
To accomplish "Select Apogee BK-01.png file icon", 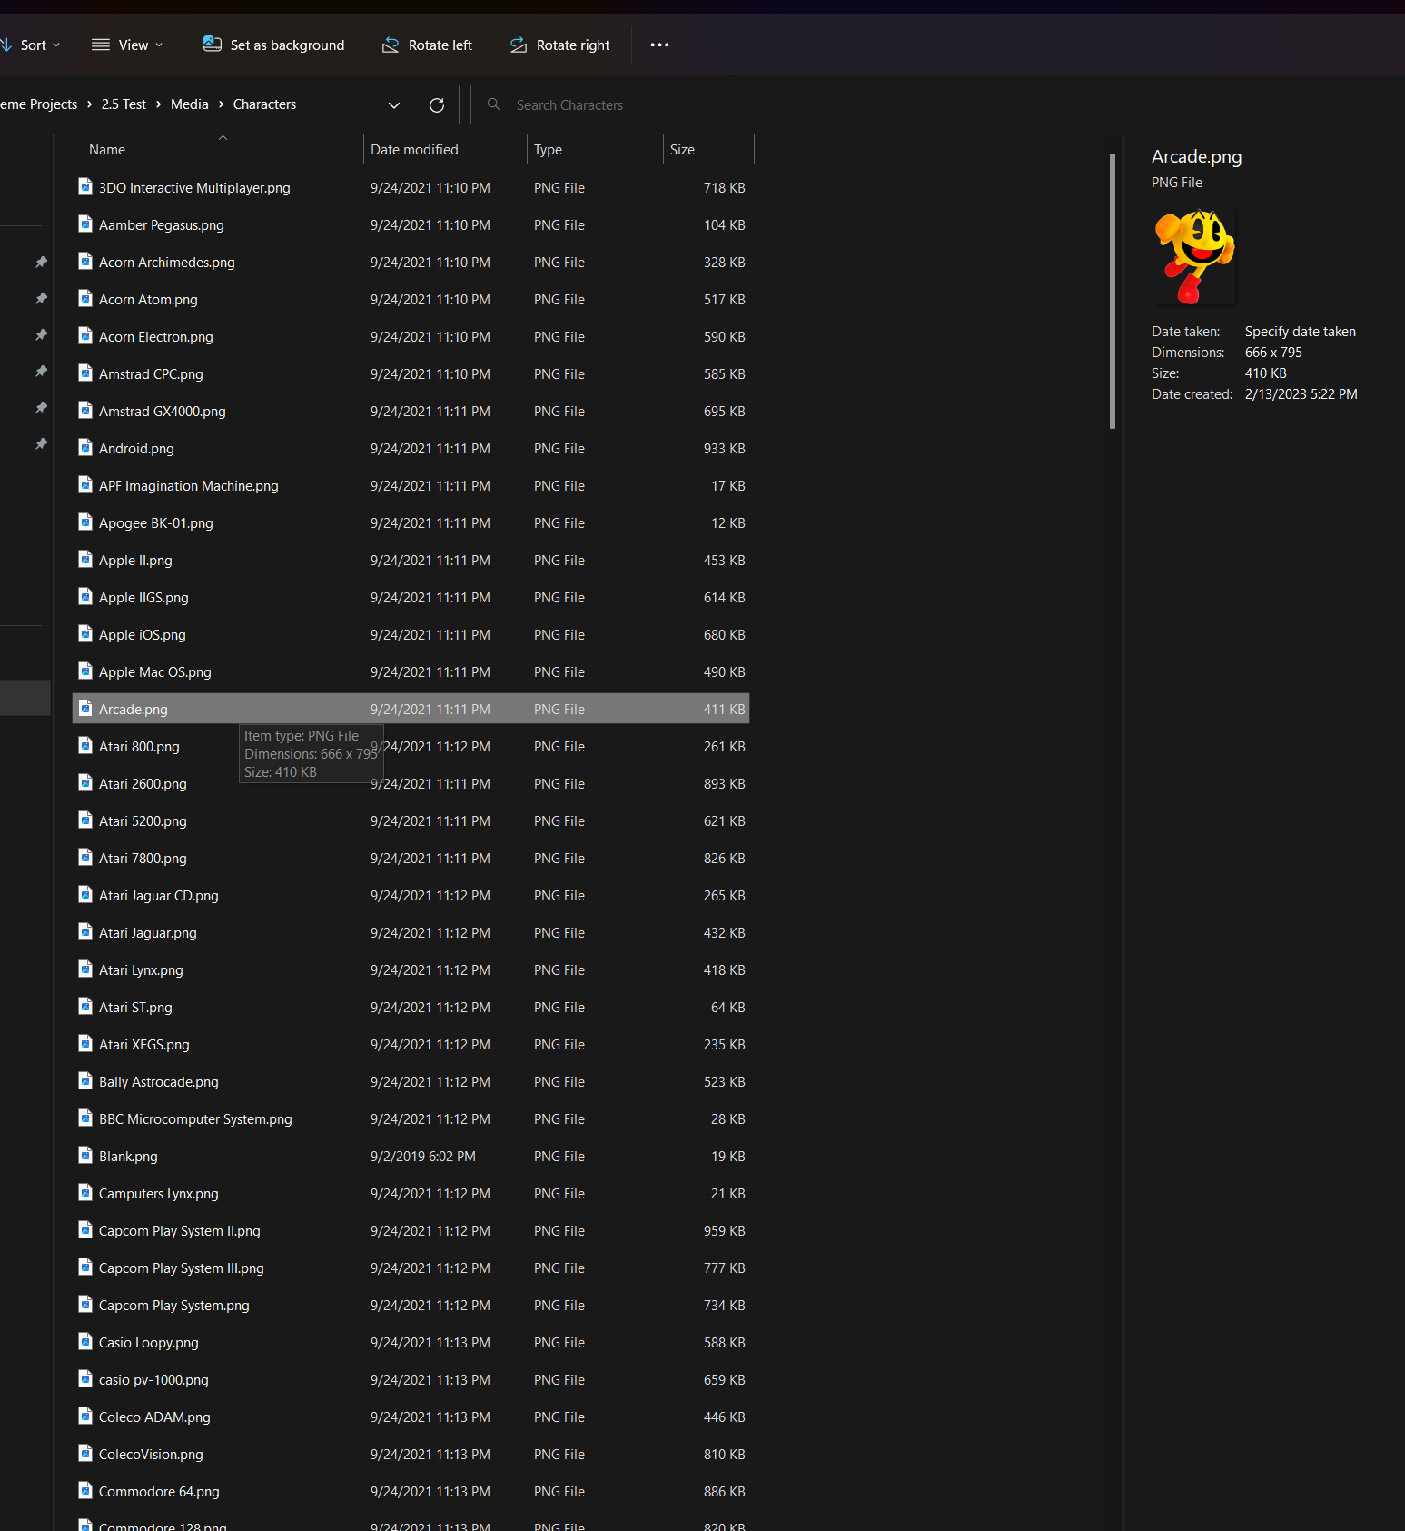I will (85, 522).
